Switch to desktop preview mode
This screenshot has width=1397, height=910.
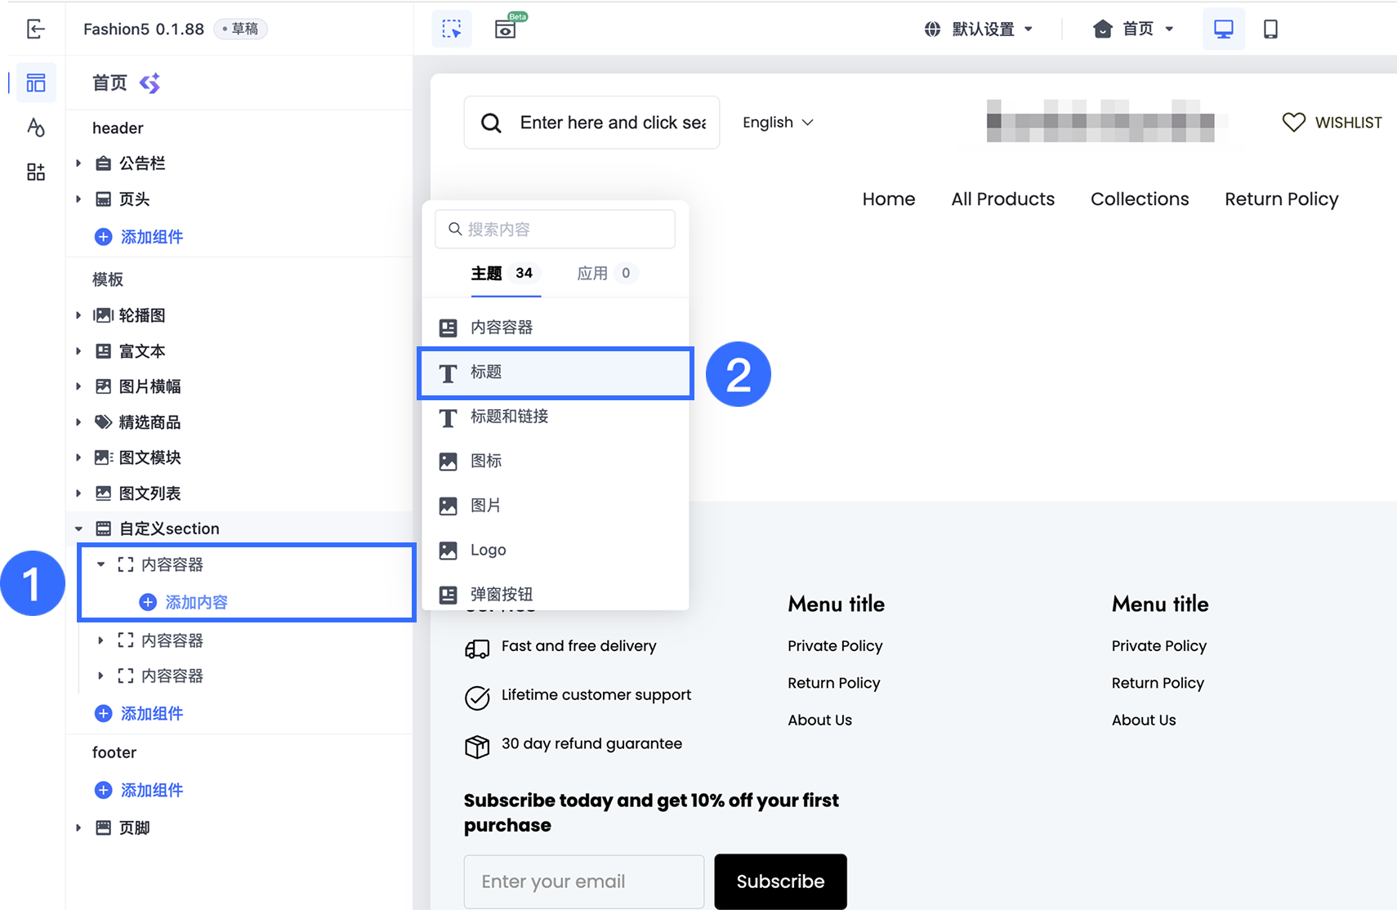[1223, 29]
